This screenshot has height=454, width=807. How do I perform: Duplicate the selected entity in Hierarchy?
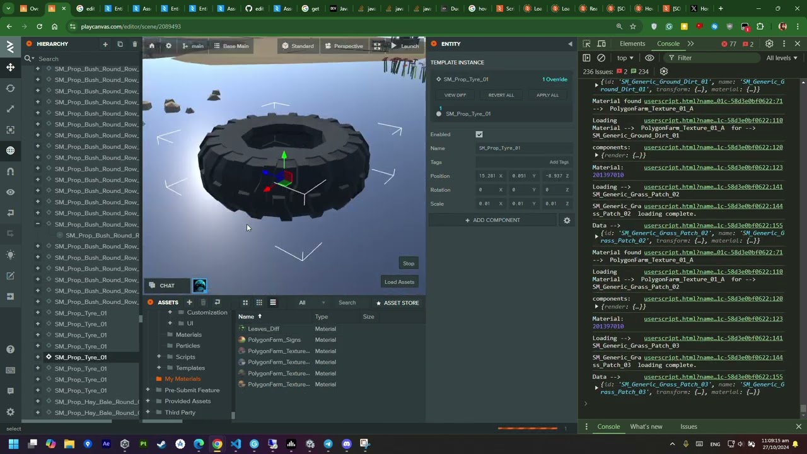[x=120, y=44]
